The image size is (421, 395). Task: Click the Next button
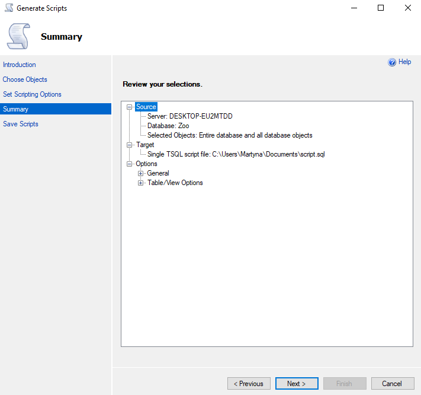click(297, 384)
